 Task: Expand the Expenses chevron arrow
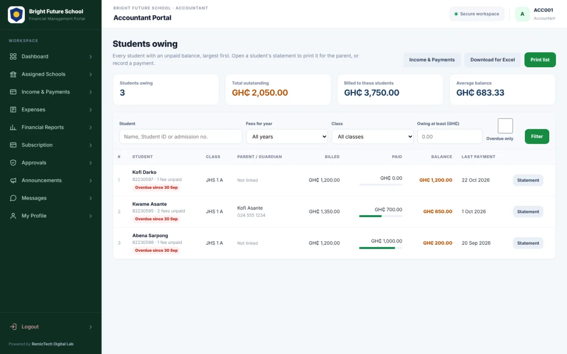click(90, 110)
